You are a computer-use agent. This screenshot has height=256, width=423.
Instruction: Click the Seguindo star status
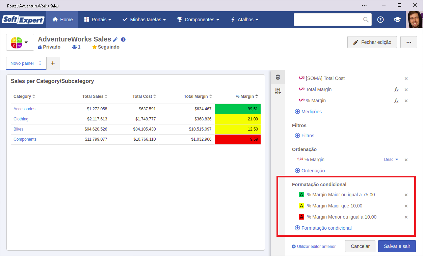pyautogui.click(x=106, y=47)
